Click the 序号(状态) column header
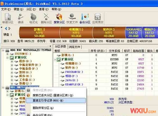 pos(97,51)
